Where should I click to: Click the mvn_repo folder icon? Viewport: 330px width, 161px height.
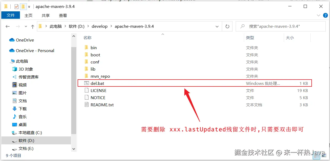86,76
